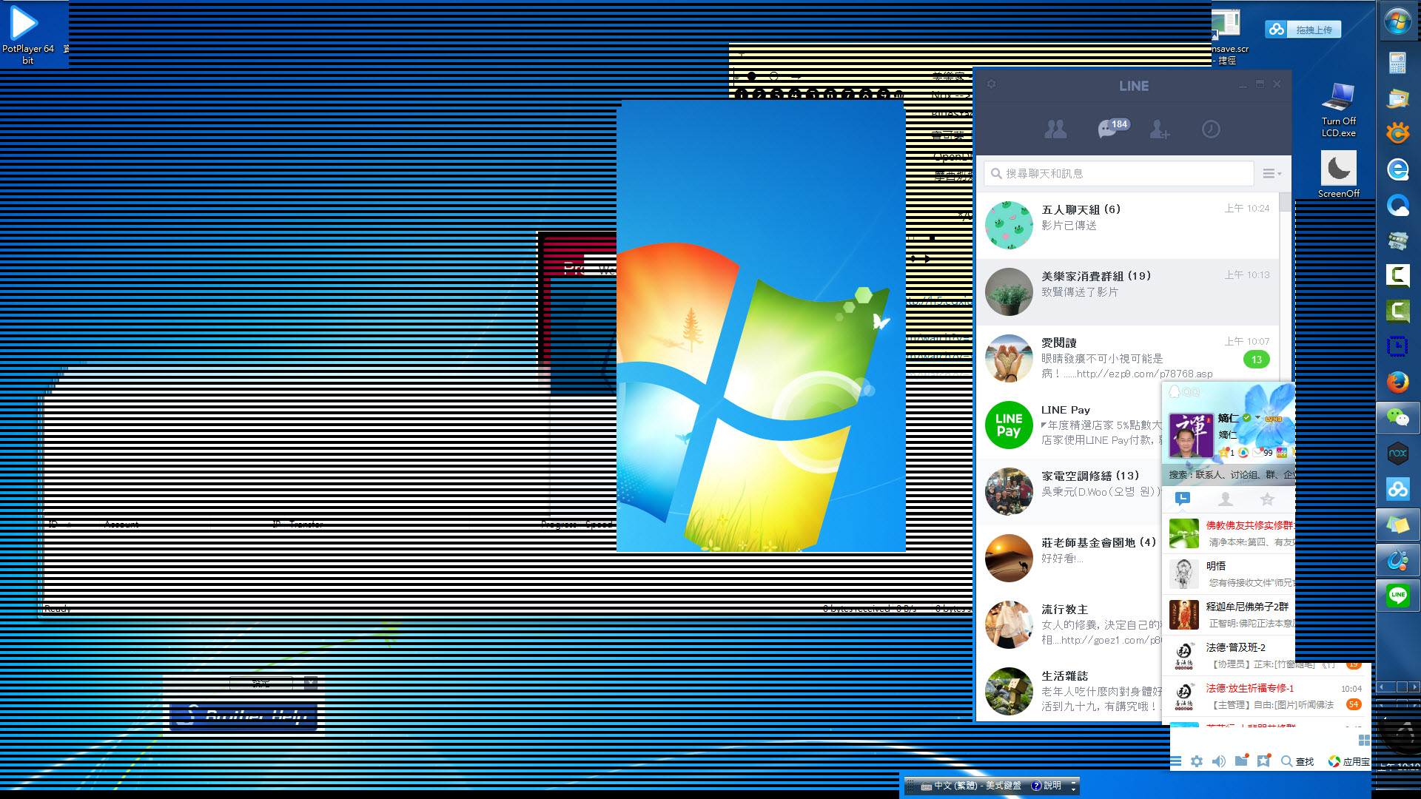1421x799 pixels.
Task: Open LINE Pay chat entry
Action: tap(1073, 425)
